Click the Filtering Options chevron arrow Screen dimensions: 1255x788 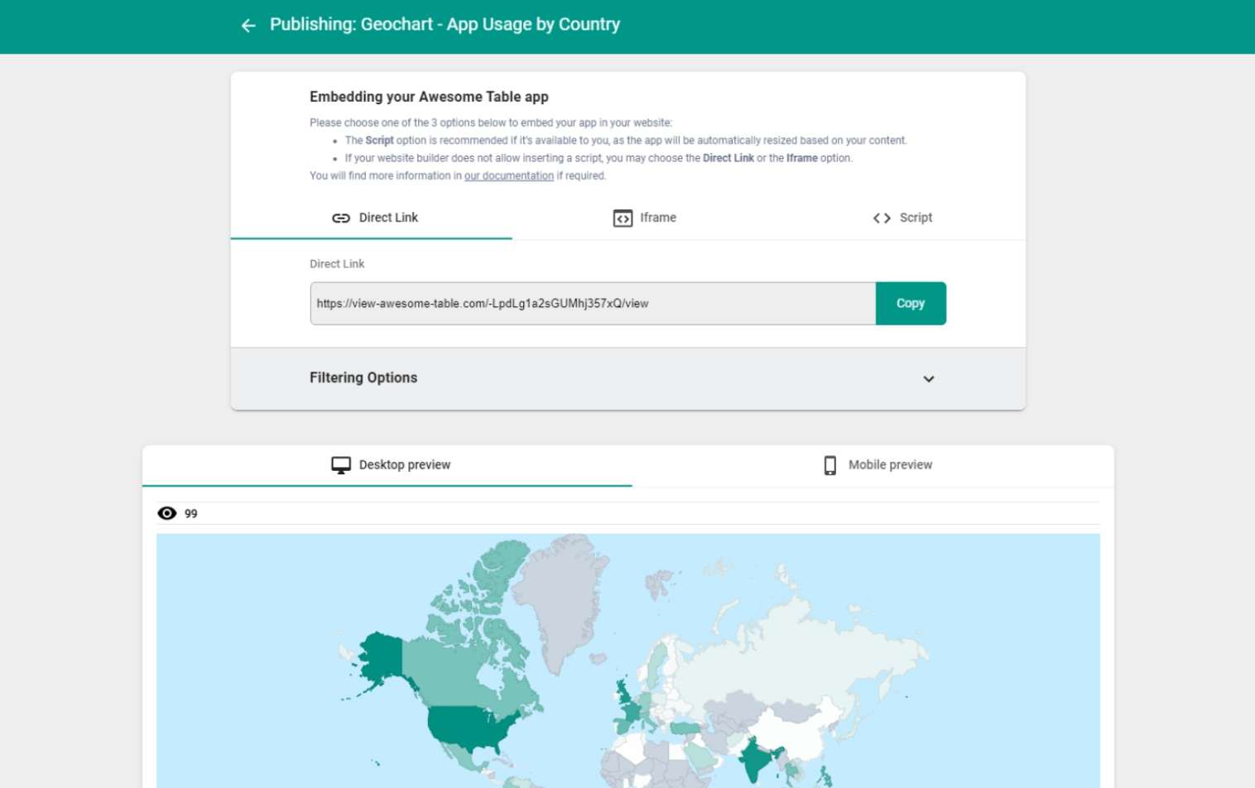tap(929, 379)
